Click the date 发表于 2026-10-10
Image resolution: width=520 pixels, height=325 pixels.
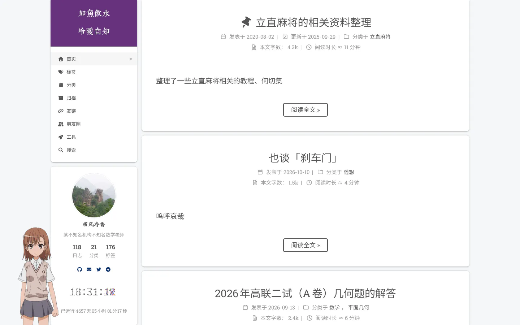288,172
